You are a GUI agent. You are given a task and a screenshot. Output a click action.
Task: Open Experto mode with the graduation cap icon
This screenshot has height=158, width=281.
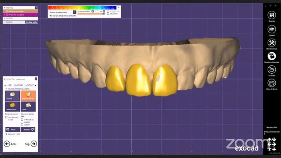272,29
